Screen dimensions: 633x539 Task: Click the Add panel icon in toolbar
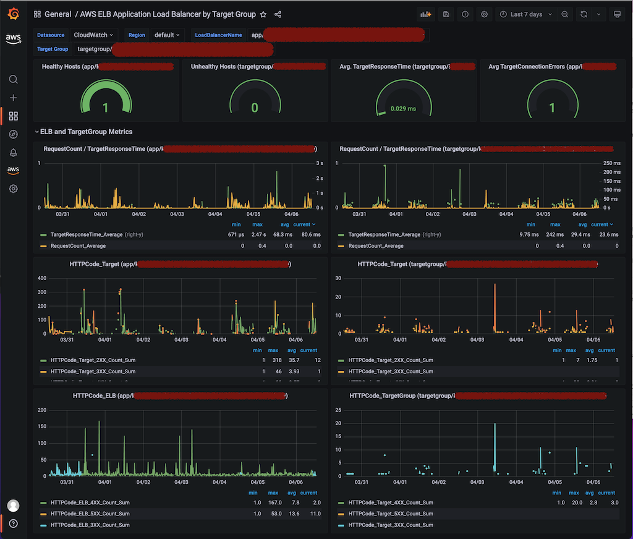425,14
